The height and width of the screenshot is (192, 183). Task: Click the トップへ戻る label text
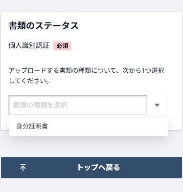pyautogui.click(x=98, y=168)
